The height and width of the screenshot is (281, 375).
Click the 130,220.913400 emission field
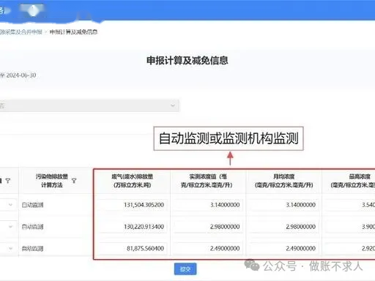[133, 227]
